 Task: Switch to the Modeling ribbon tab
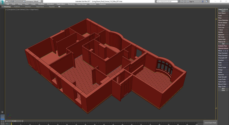pyautogui.click(x=7, y=7)
